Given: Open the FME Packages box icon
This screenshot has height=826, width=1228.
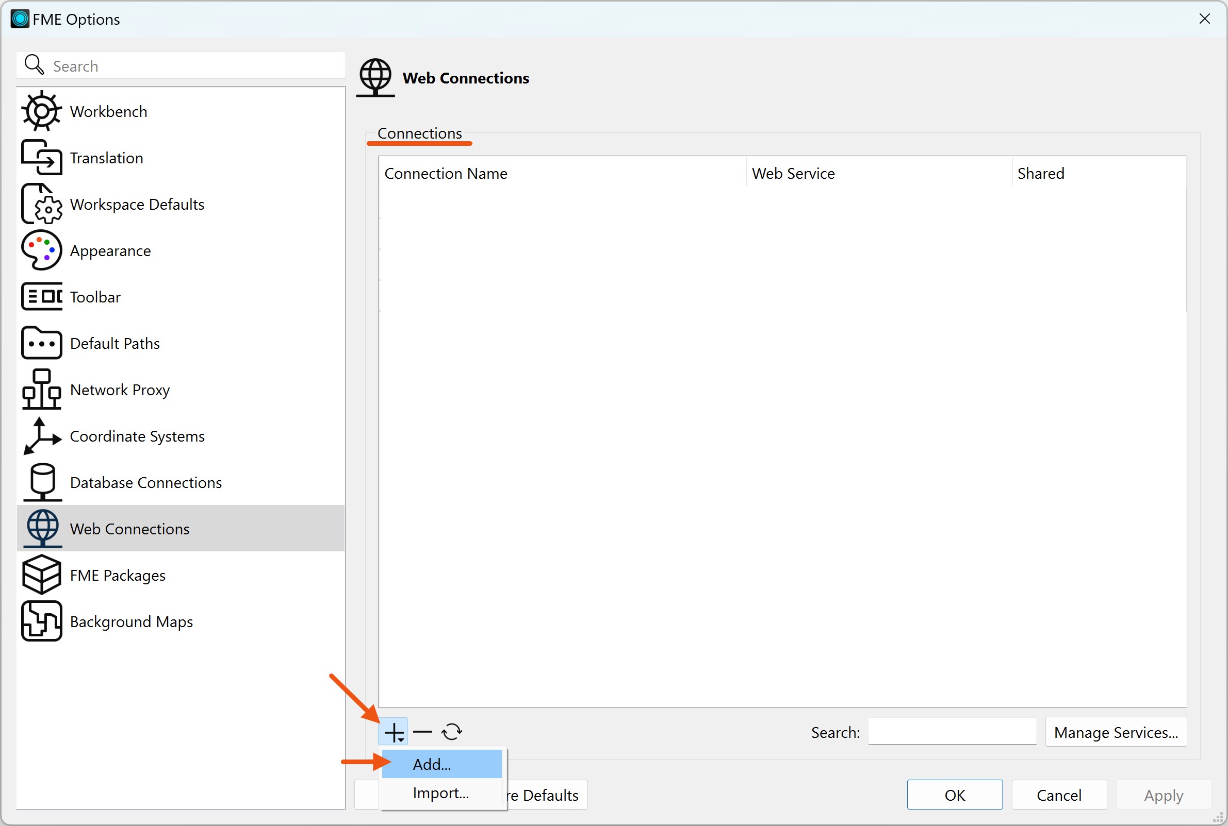Looking at the screenshot, I should point(41,575).
